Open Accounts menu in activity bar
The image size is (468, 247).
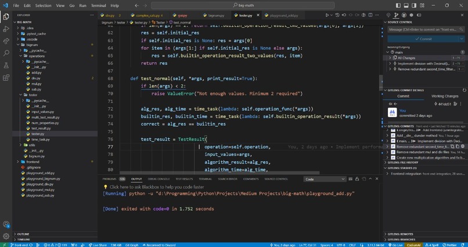tap(6, 224)
